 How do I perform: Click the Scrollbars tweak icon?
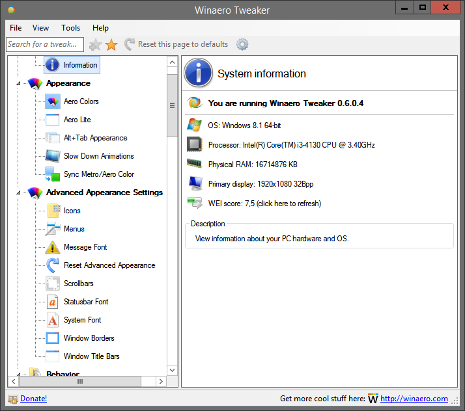pos(53,284)
